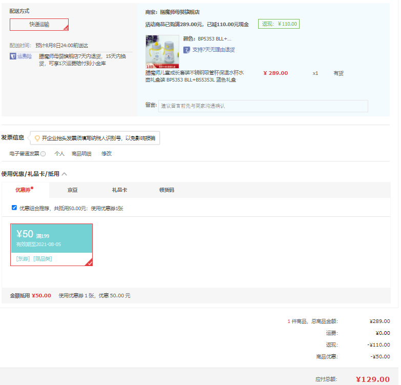Screen dimensions: 401x385
Task: Click the 返现 ¥110.00 cashback badge
Action: 279,24
